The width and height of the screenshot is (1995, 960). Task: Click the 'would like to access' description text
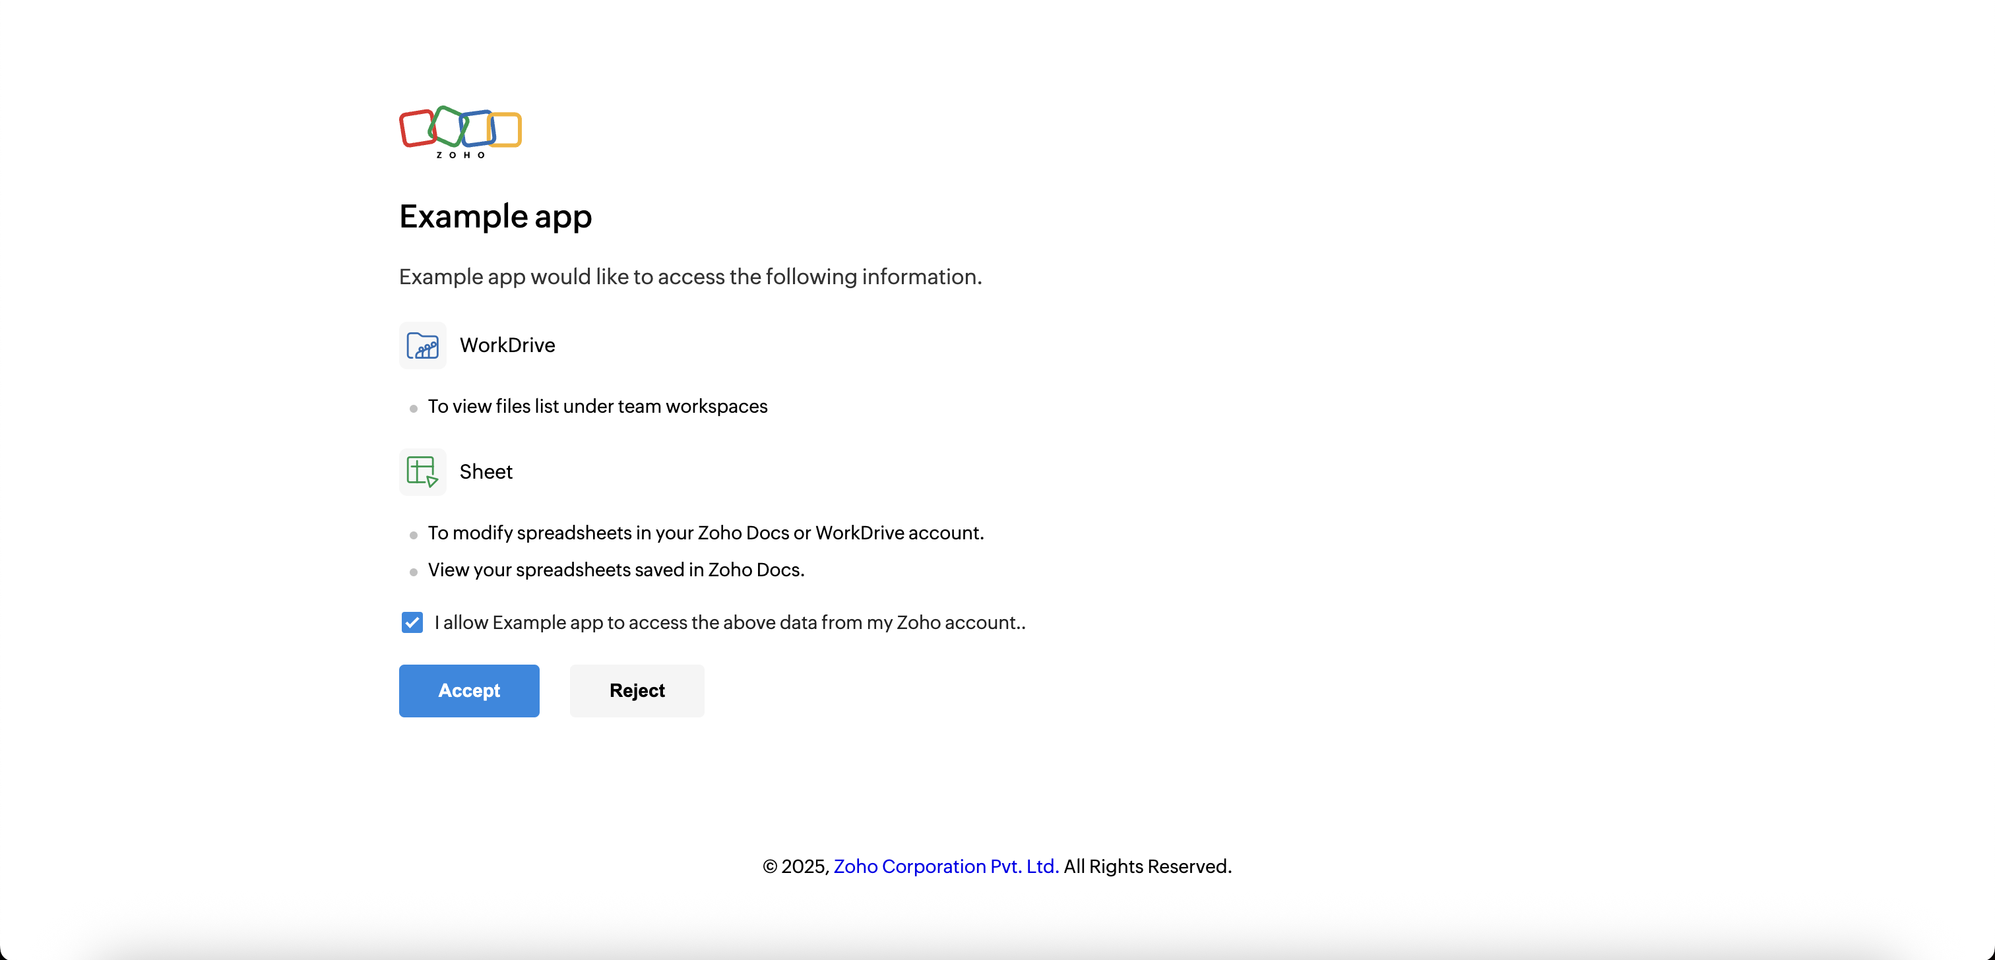[x=690, y=276]
